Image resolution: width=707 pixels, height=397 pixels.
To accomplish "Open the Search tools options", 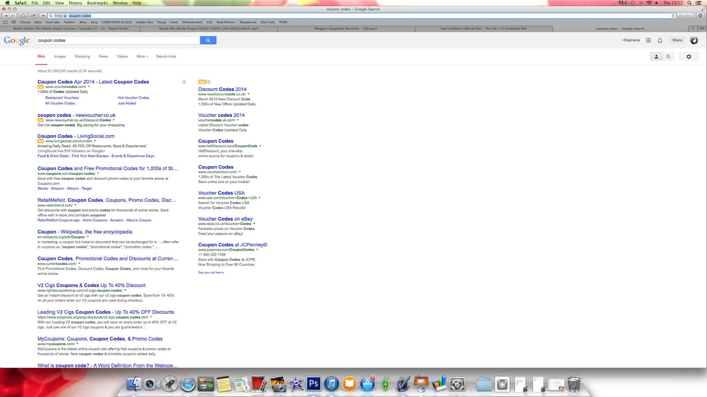I will (x=166, y=56).
